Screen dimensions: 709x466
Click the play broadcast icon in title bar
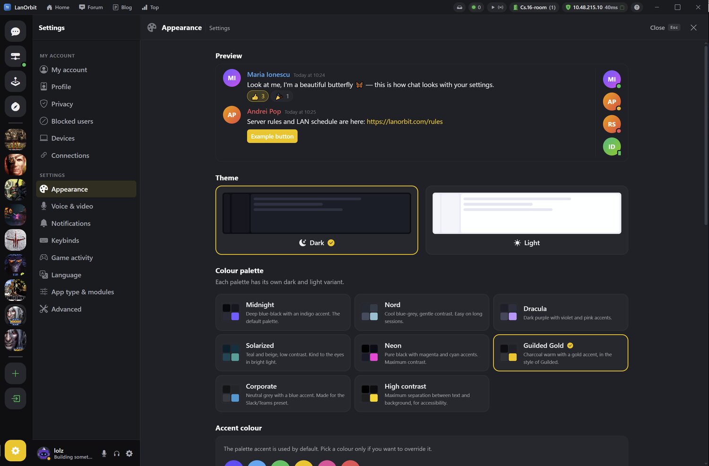tap(496, 7)
